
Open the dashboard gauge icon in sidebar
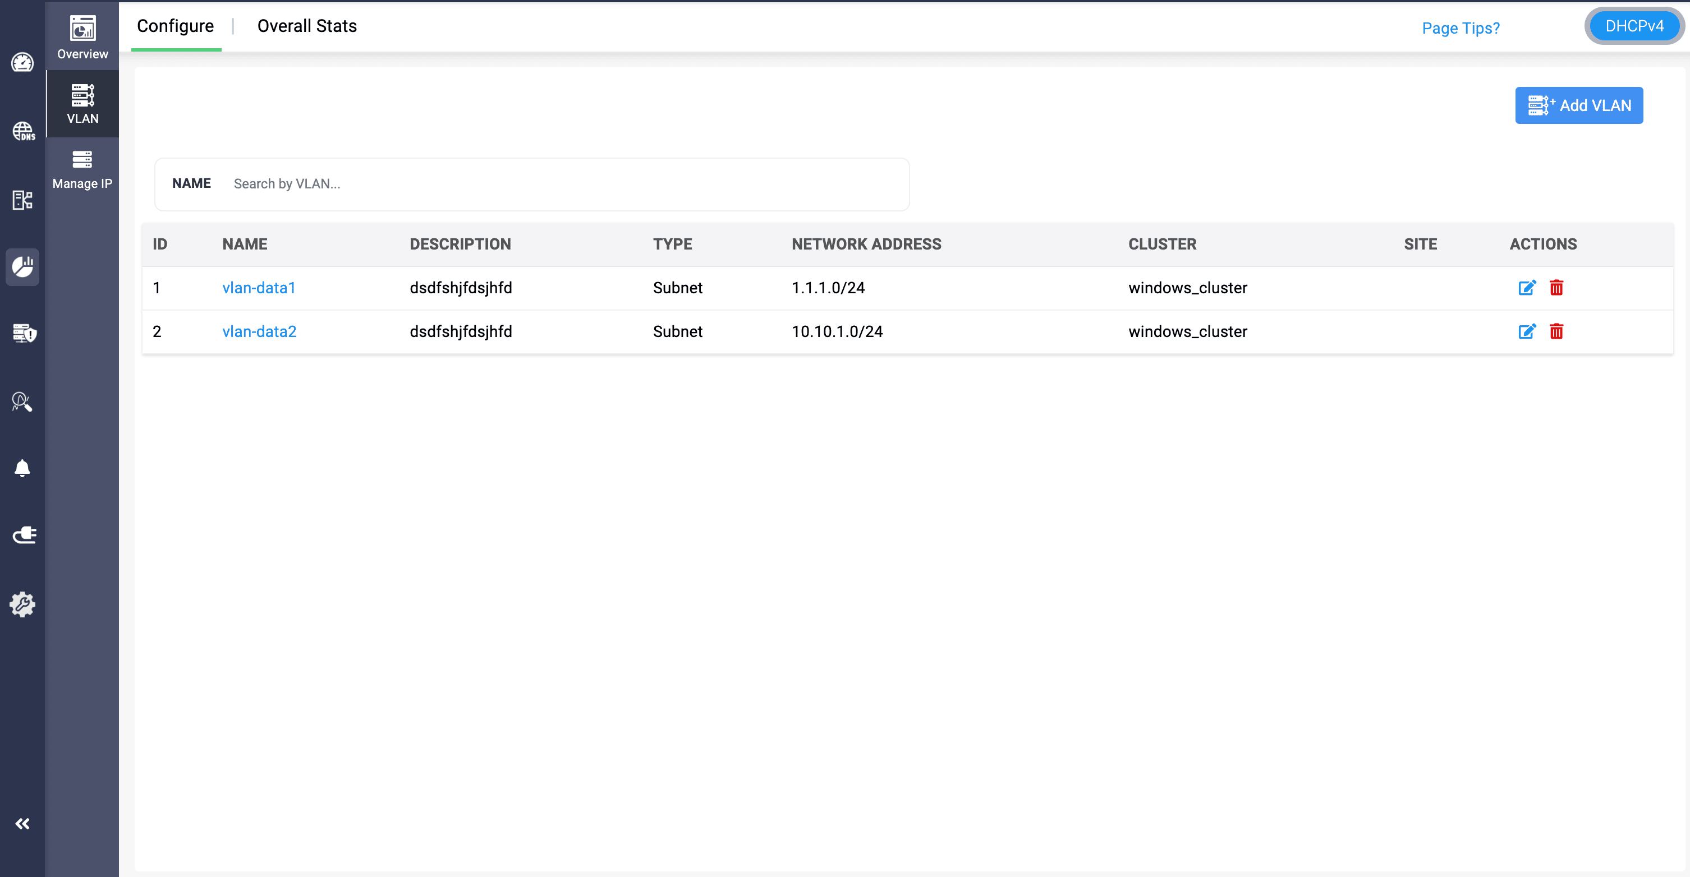tap(22, 63)
